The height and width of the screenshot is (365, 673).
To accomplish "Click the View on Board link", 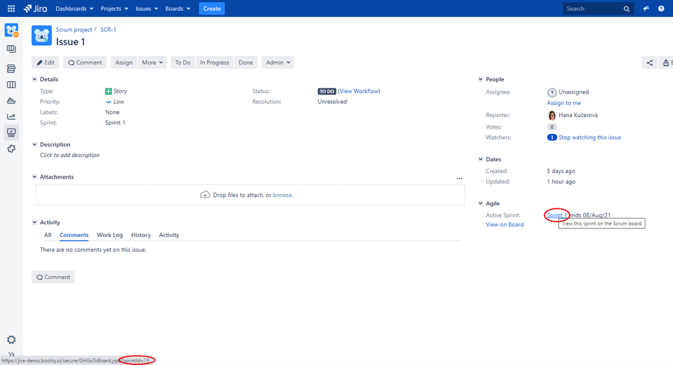I will [505, 225].
